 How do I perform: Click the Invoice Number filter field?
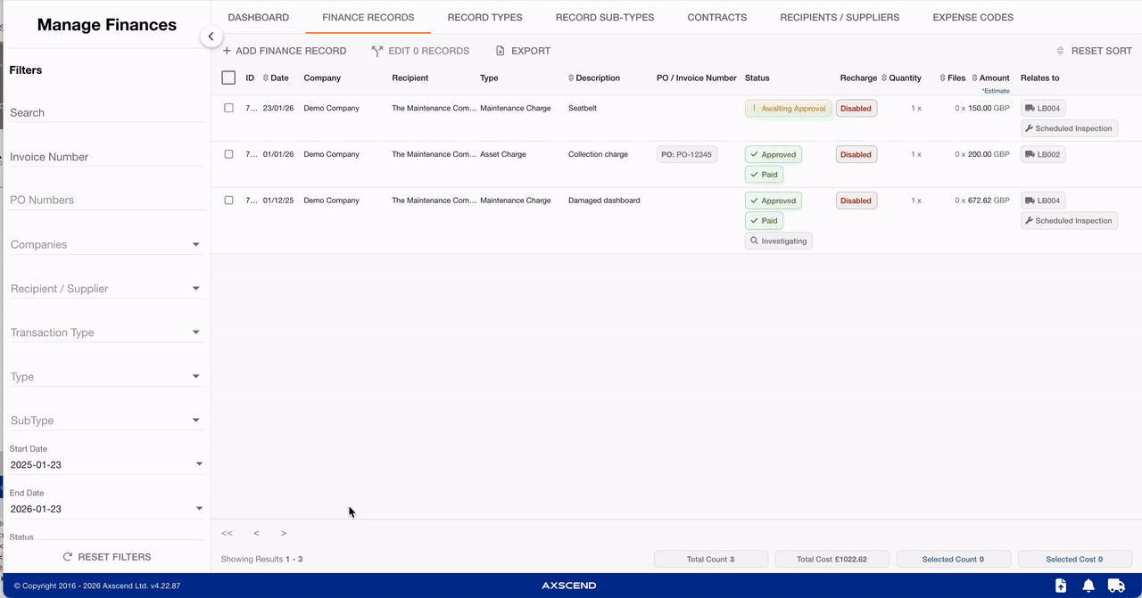tap(105, 157)
